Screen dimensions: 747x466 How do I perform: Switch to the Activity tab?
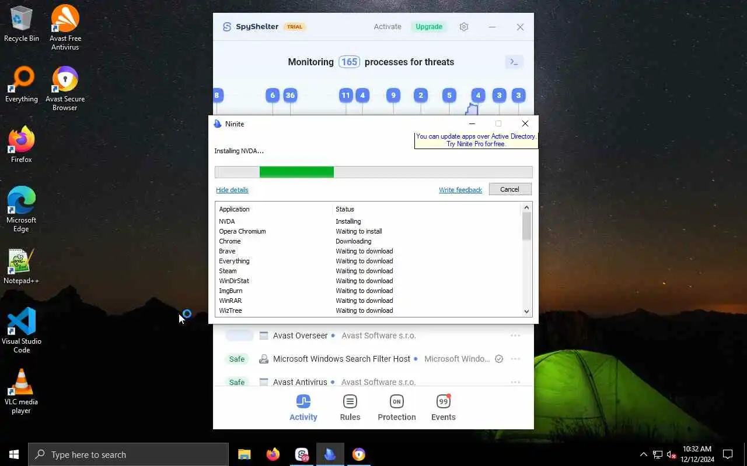pos(303,407)
